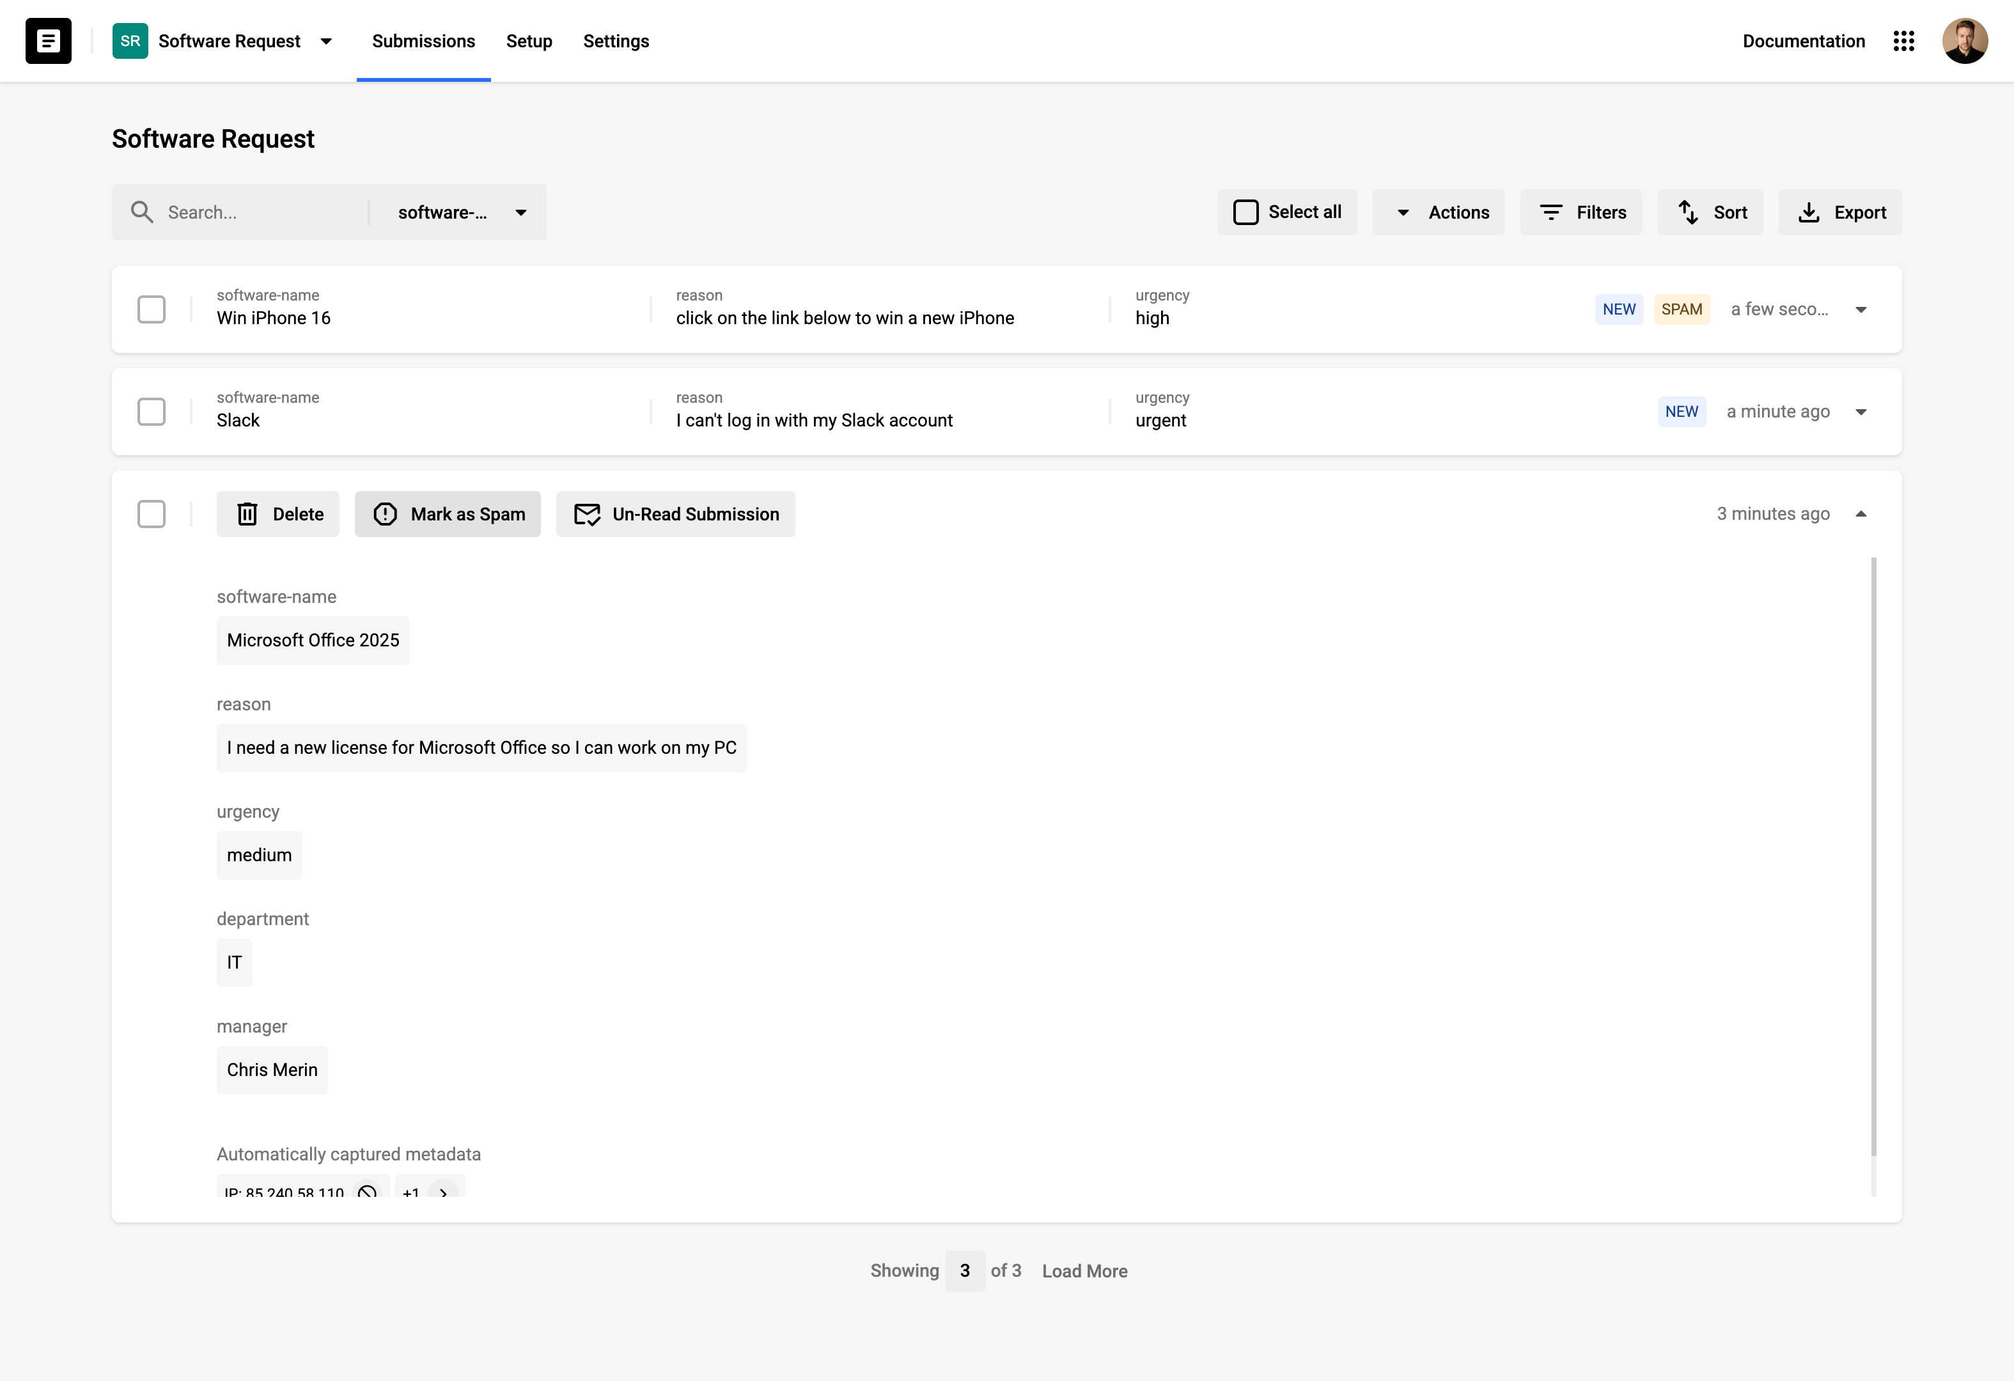The width and height of the screenshot is (2014, 1381).
Task: Click the SR app logo badge
Action: point(130,41)
